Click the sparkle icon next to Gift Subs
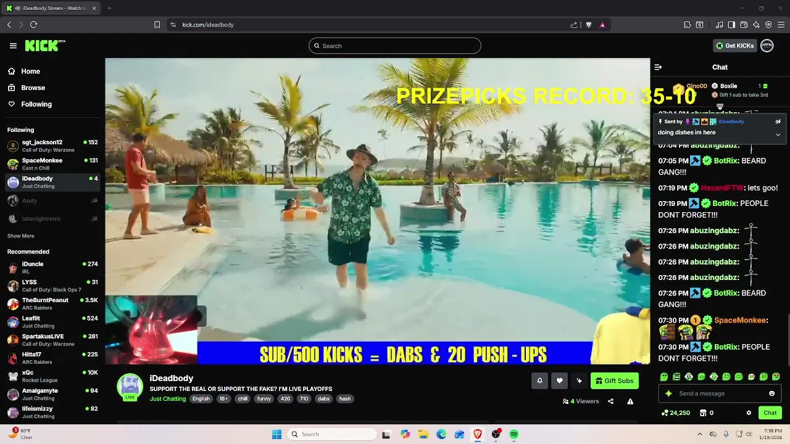Viewport: 790px width, 444px height. [x=579, y=380]
